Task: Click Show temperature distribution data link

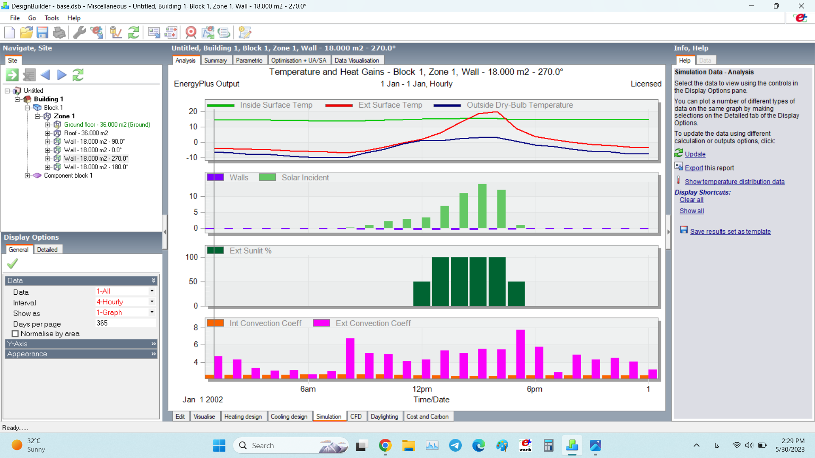Action: tap(734, 182)
